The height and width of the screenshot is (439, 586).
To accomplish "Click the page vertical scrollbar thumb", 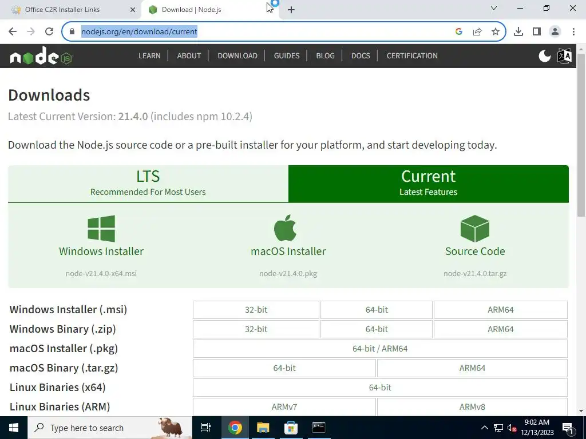I will (581, 135).
